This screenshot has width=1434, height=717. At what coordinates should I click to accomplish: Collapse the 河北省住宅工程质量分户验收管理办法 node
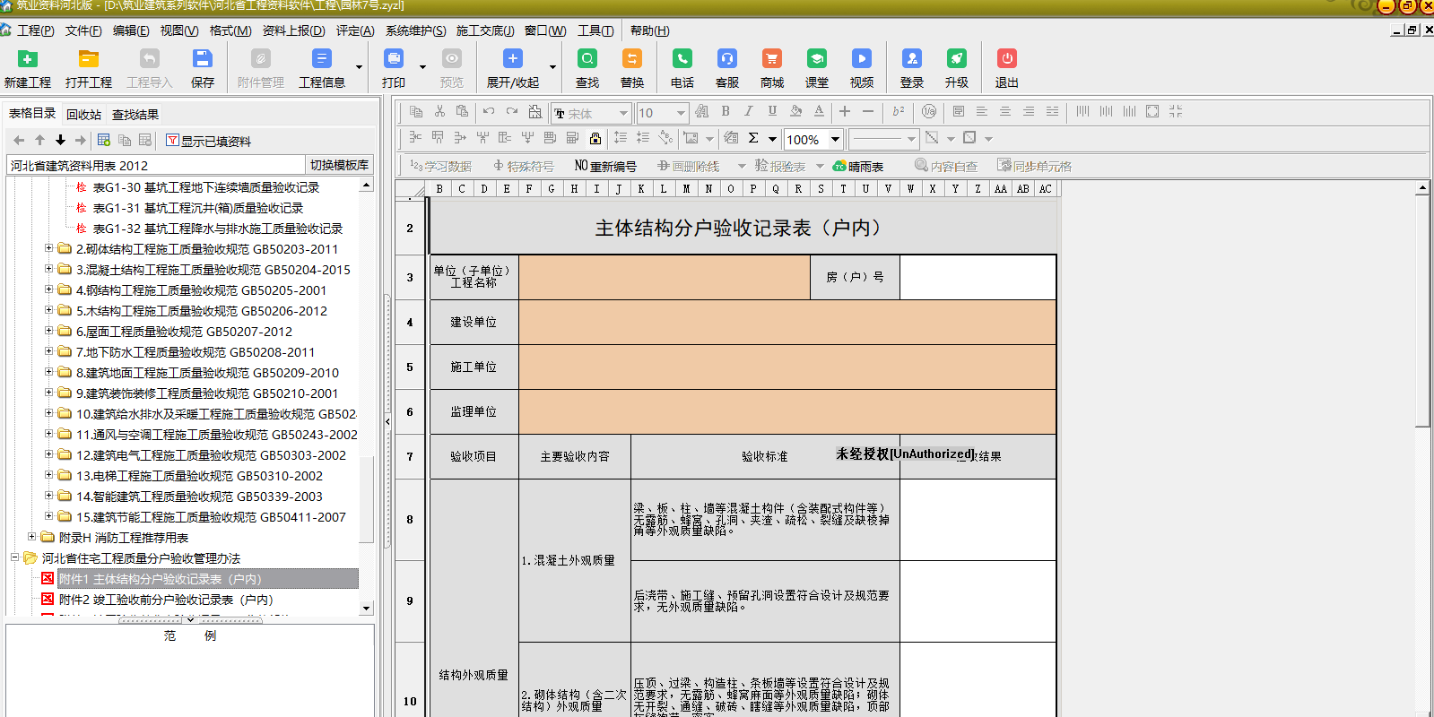coord(15,557)
